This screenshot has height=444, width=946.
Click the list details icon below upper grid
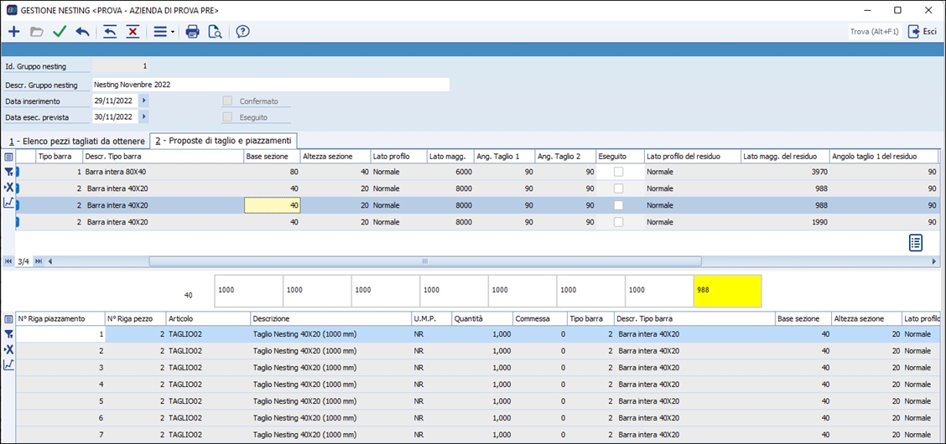pos(916,242)
